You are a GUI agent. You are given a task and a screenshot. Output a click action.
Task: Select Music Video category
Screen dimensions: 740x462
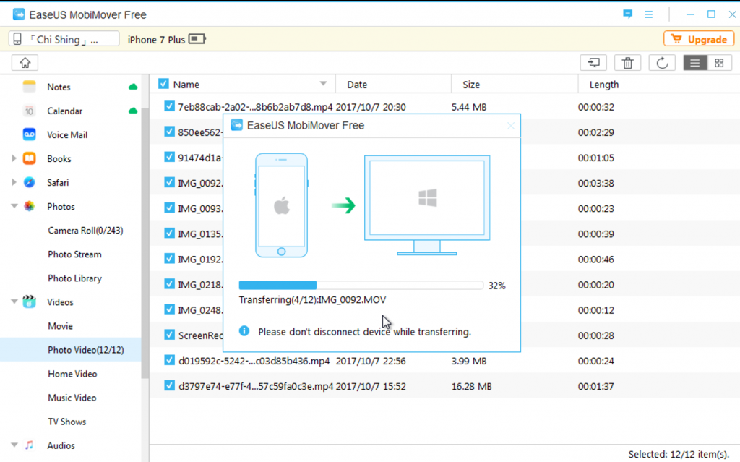pyautogui.click(x=72, y=398)
